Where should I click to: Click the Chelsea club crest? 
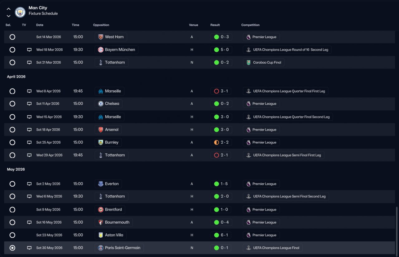pos(101,104)
